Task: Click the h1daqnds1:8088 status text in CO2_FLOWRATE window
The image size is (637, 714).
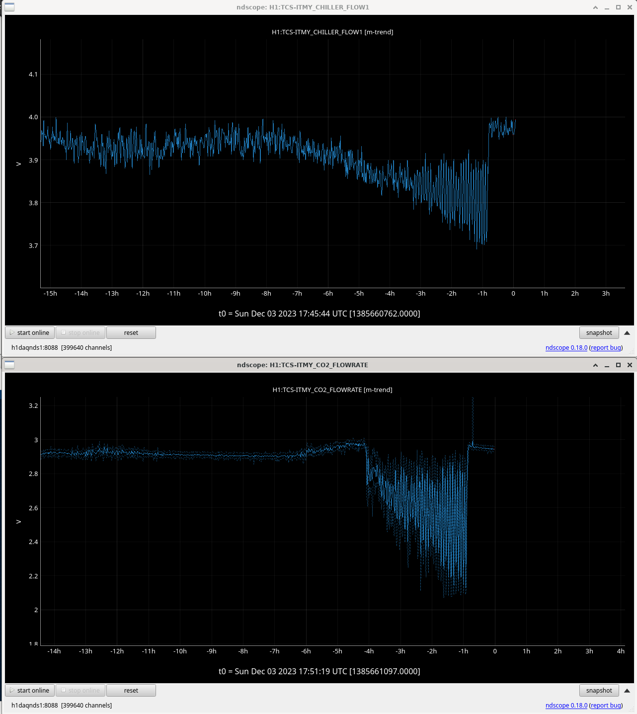Action: [62, 706]
